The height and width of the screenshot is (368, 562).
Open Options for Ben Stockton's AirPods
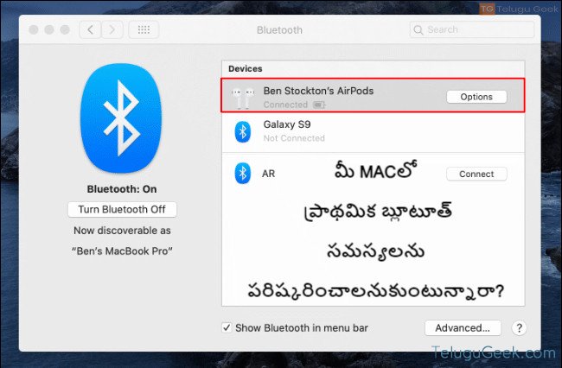(476, 97)
